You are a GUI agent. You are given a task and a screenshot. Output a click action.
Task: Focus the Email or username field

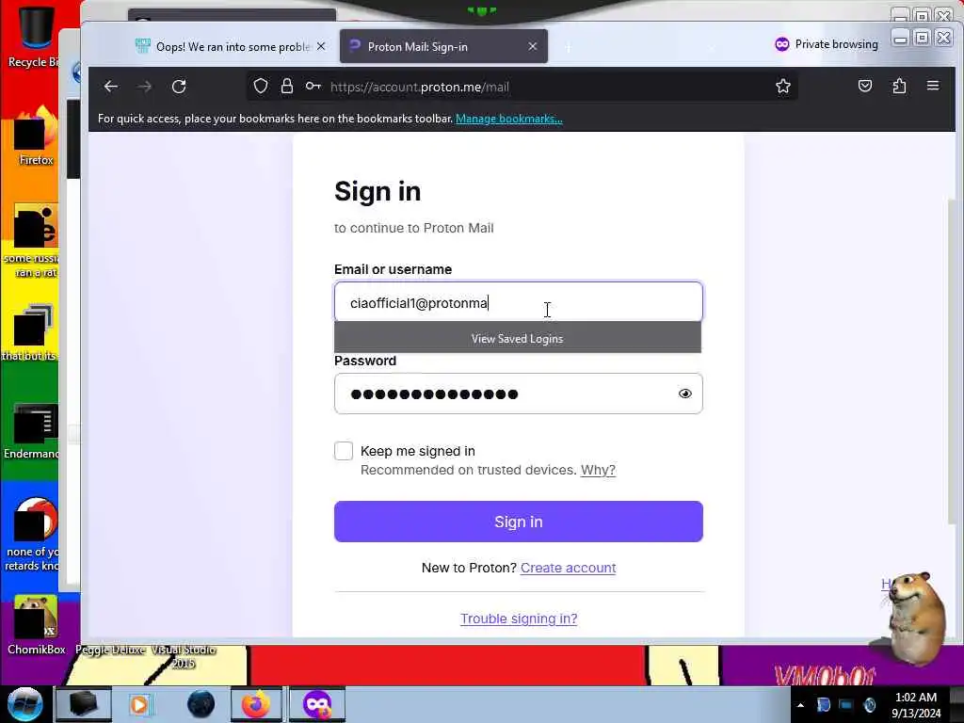pos(519,302)
